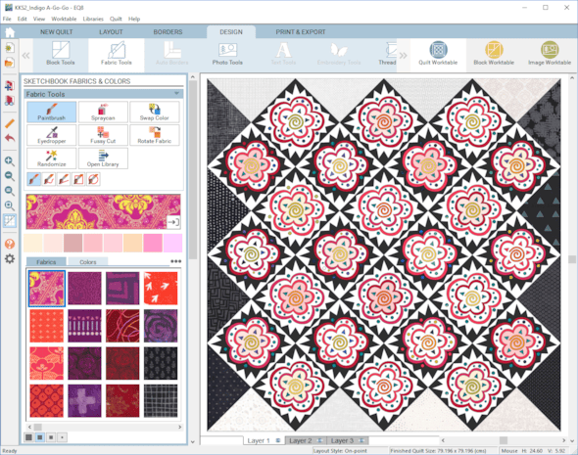Screen dimensions: 578x455
Task: Switch to the Block Worktable
Action: point(494,54)
